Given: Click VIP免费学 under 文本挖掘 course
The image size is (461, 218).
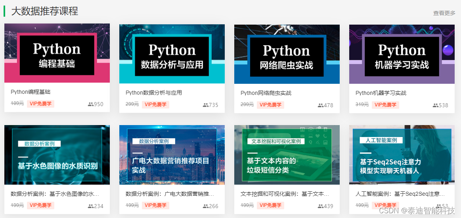Looking at the screenshot, I should 270,205.
